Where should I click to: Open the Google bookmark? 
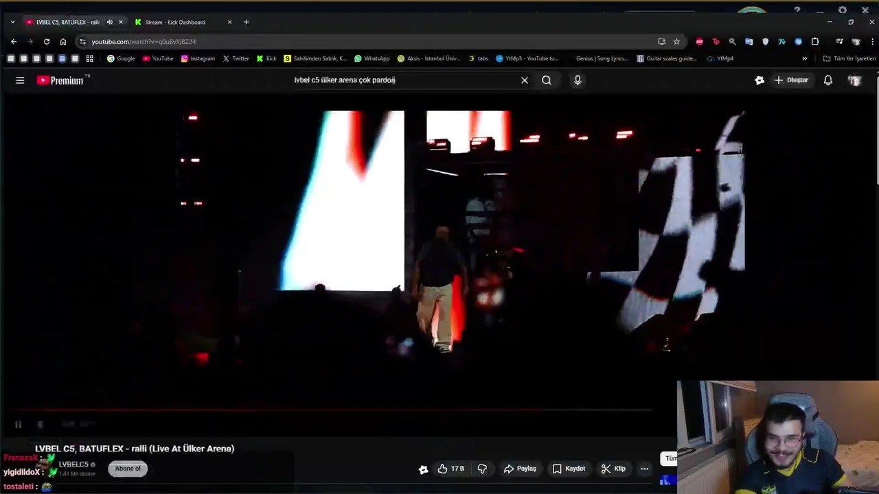(x=121, y=58)
